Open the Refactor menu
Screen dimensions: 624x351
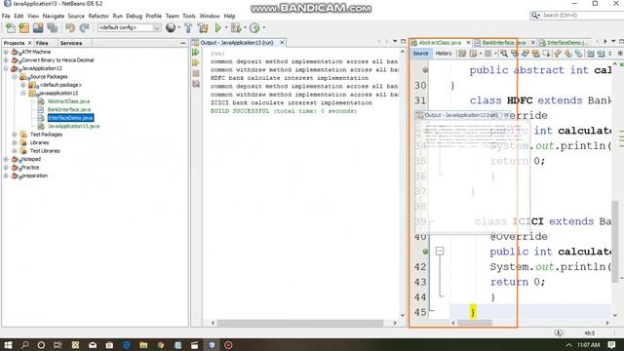tap(98, 16)
